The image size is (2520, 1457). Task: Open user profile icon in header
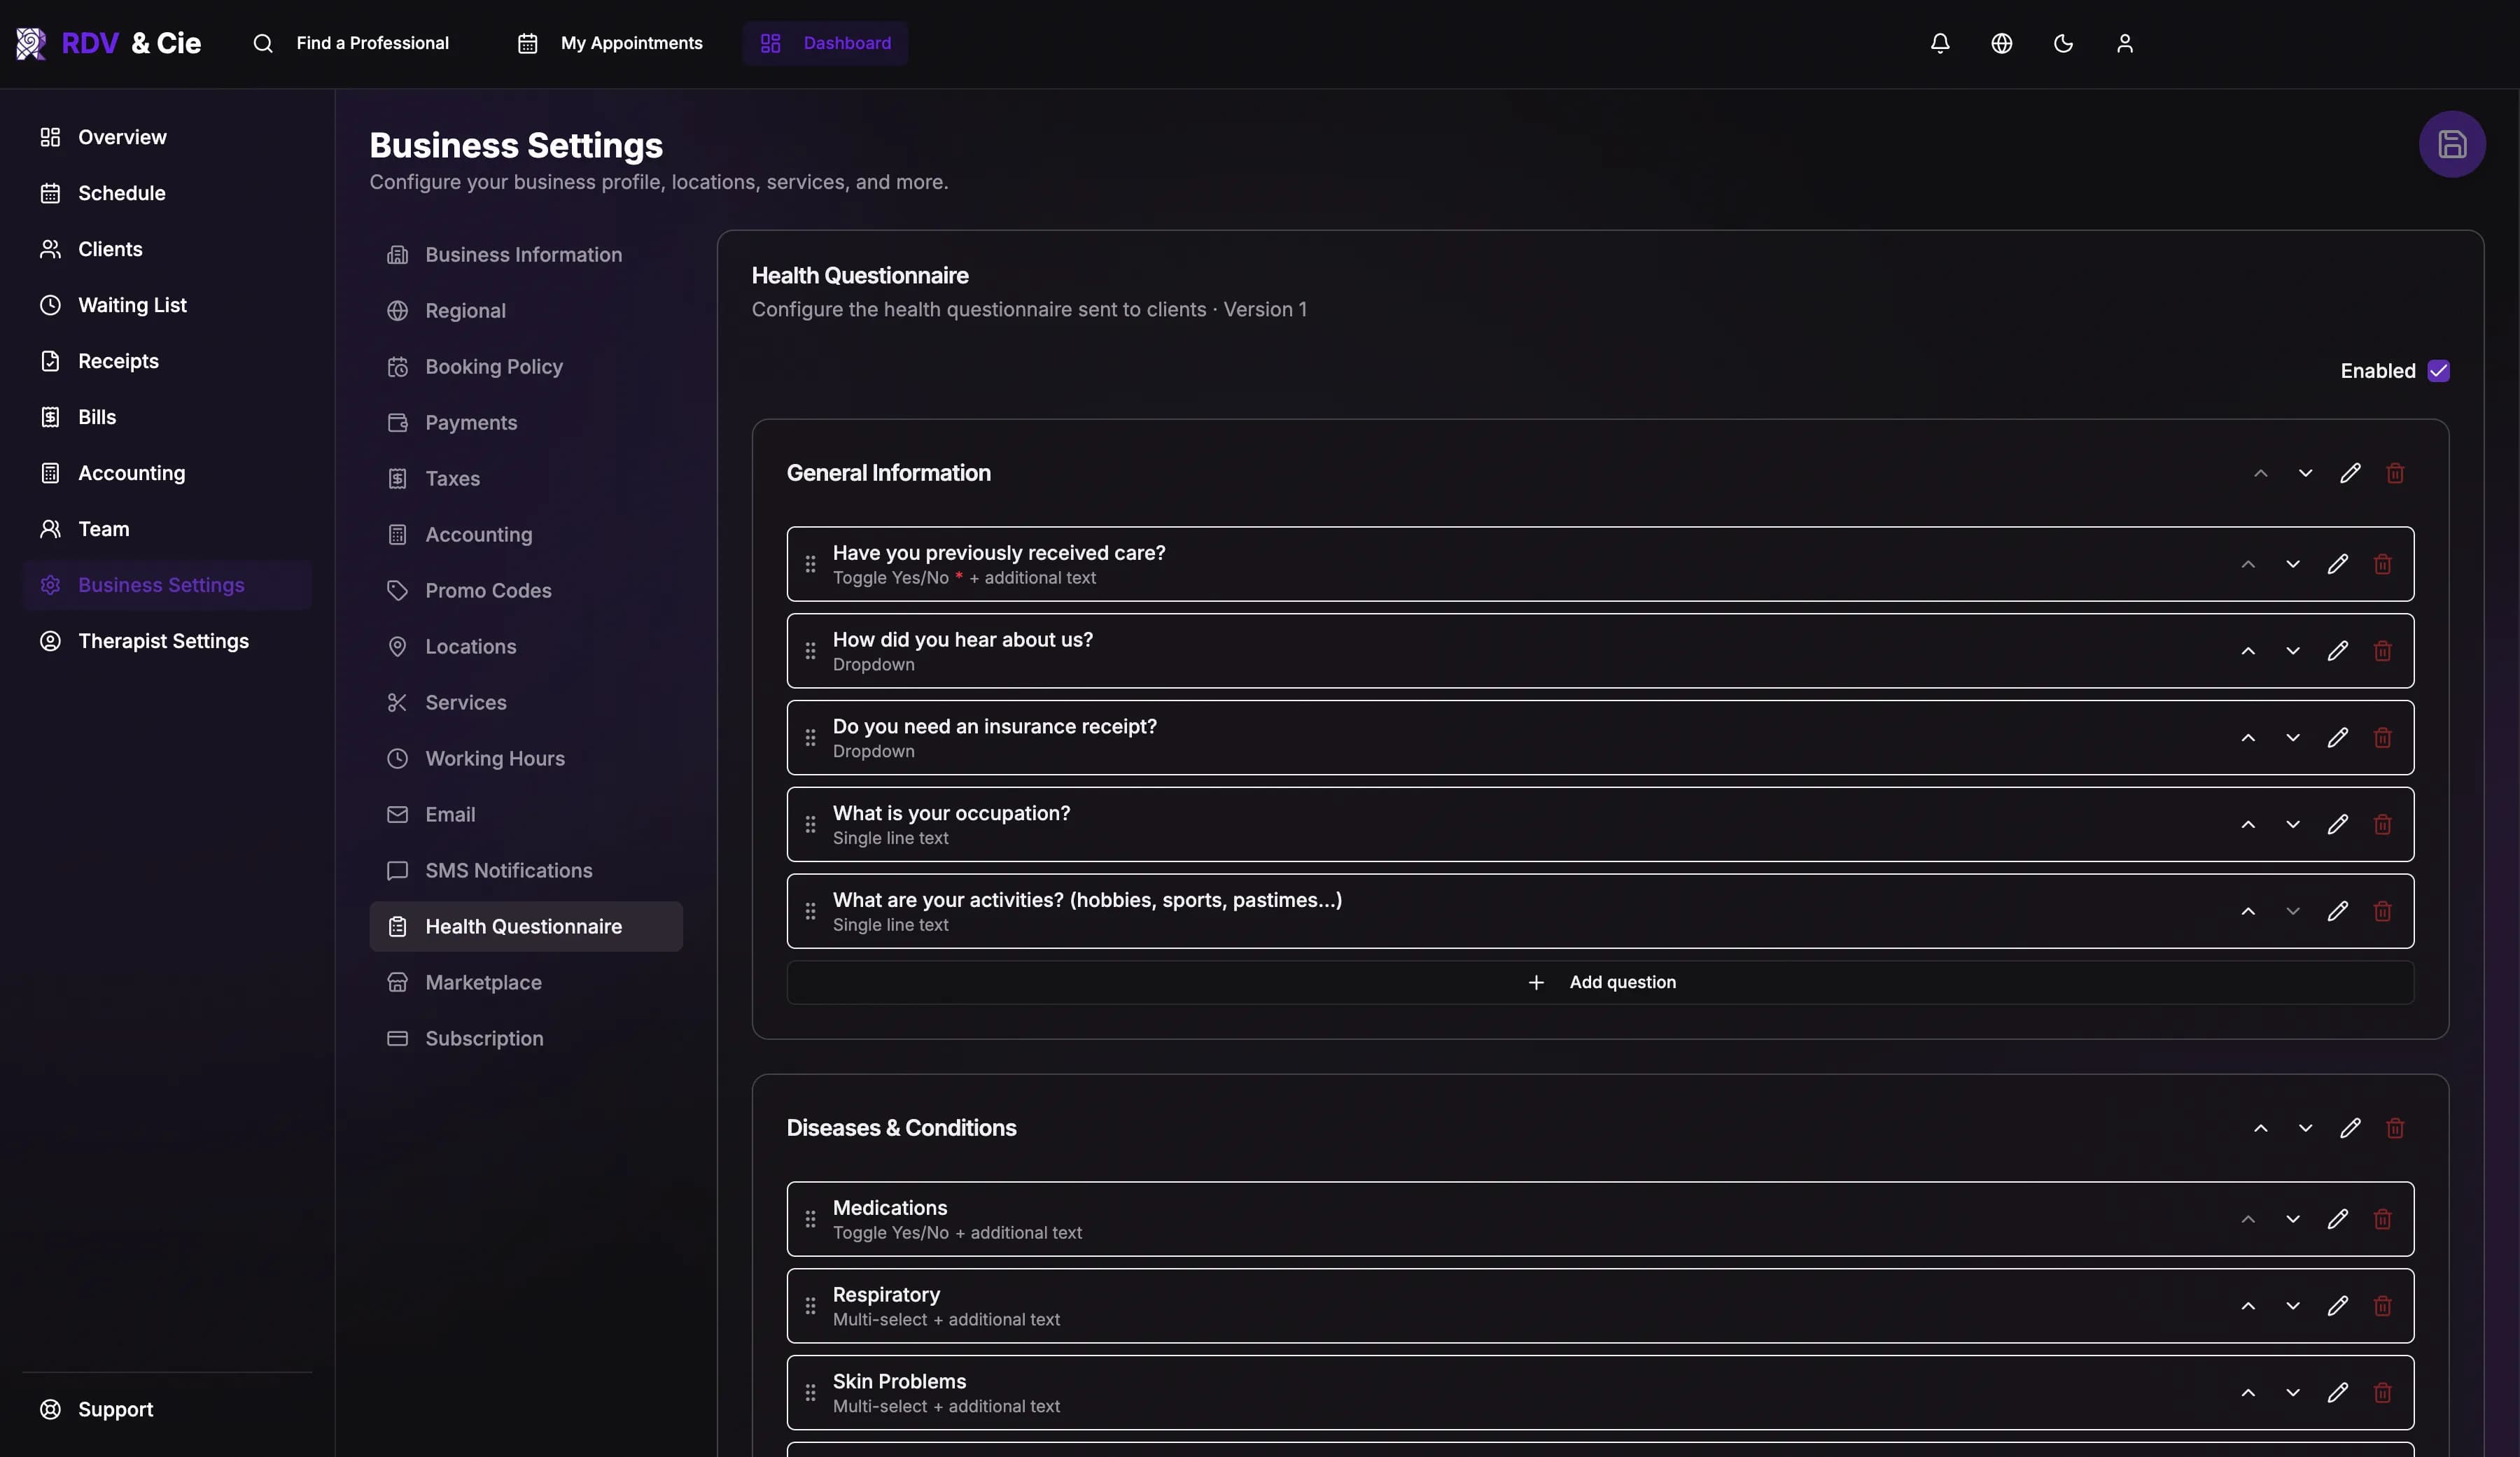2124,43
